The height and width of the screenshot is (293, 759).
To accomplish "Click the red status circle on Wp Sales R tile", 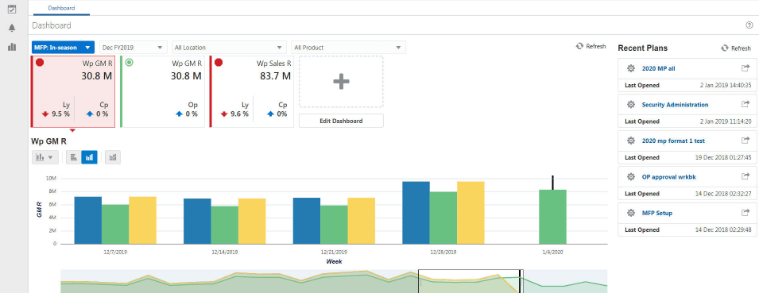I will [219, 63].
